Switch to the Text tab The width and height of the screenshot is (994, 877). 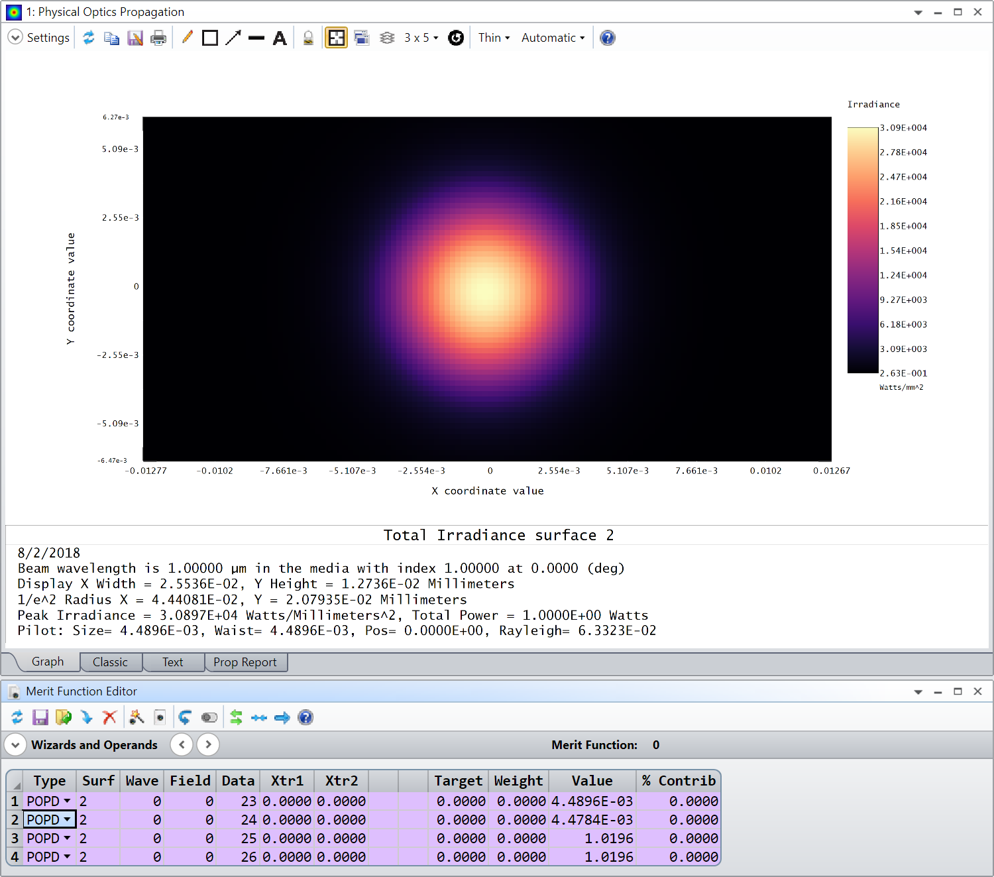tap(173, 662)
